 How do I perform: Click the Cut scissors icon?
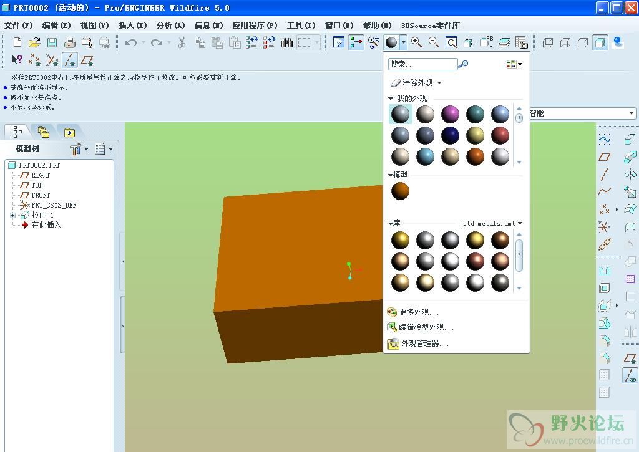point(182,42)
